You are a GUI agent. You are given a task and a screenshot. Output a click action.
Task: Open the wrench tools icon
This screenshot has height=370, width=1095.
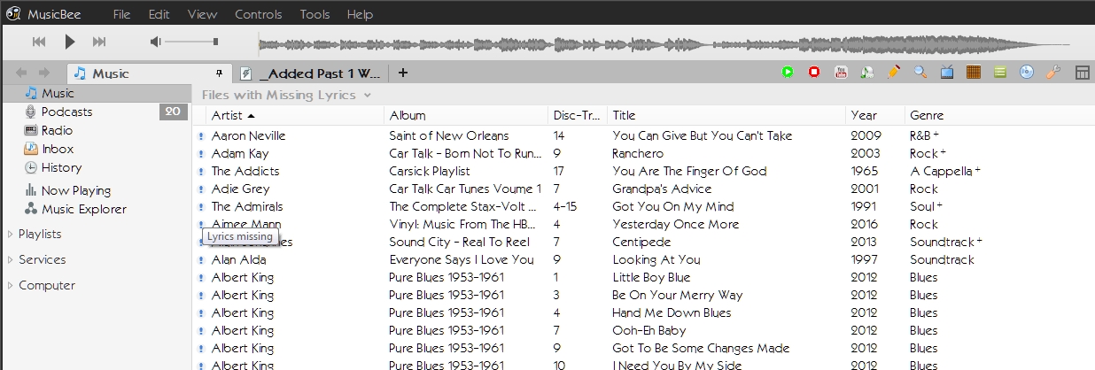(x=1053, y=73)
